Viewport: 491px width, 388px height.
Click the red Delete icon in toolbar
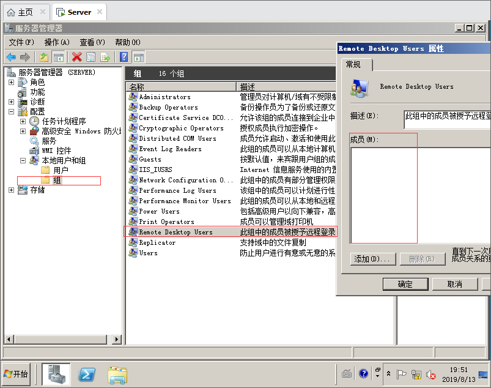(76, 57)
